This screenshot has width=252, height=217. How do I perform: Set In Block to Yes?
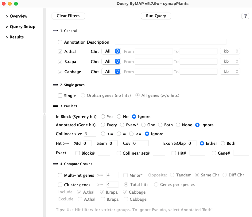coord(103,116)
